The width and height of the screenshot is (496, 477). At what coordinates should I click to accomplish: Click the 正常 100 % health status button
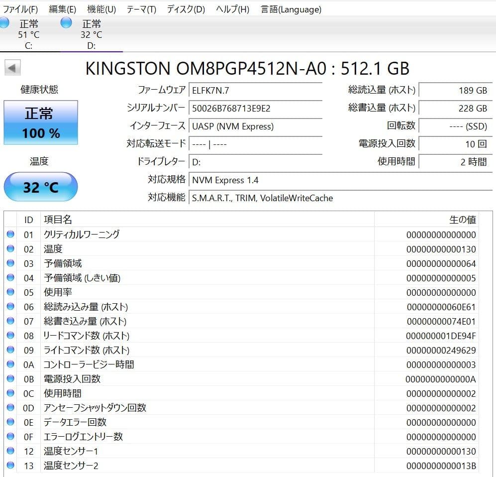pyautogui.click(x=41, y=122)
